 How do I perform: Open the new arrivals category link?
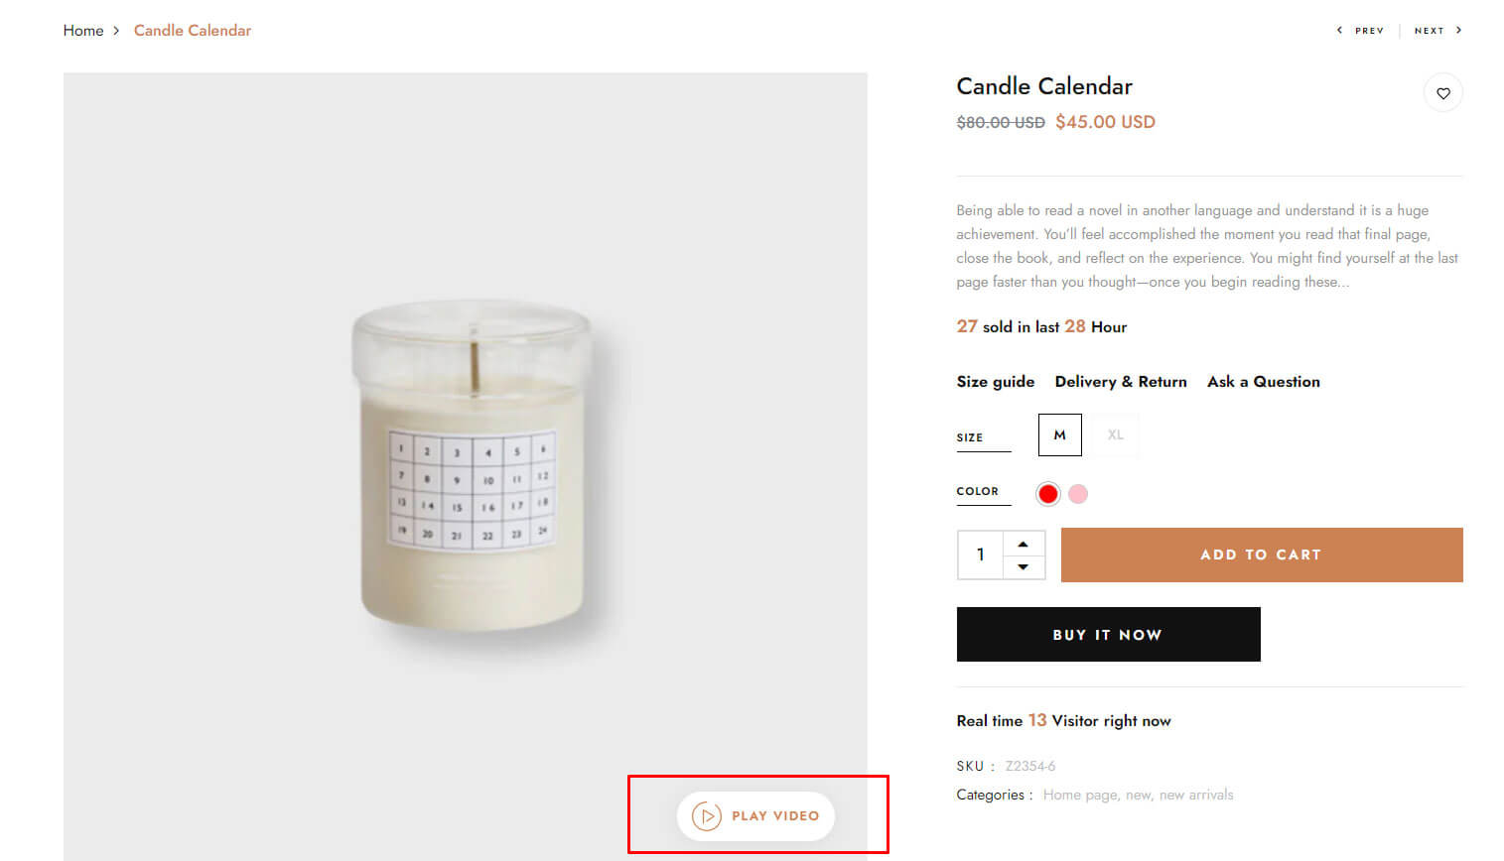point(1195,796)
